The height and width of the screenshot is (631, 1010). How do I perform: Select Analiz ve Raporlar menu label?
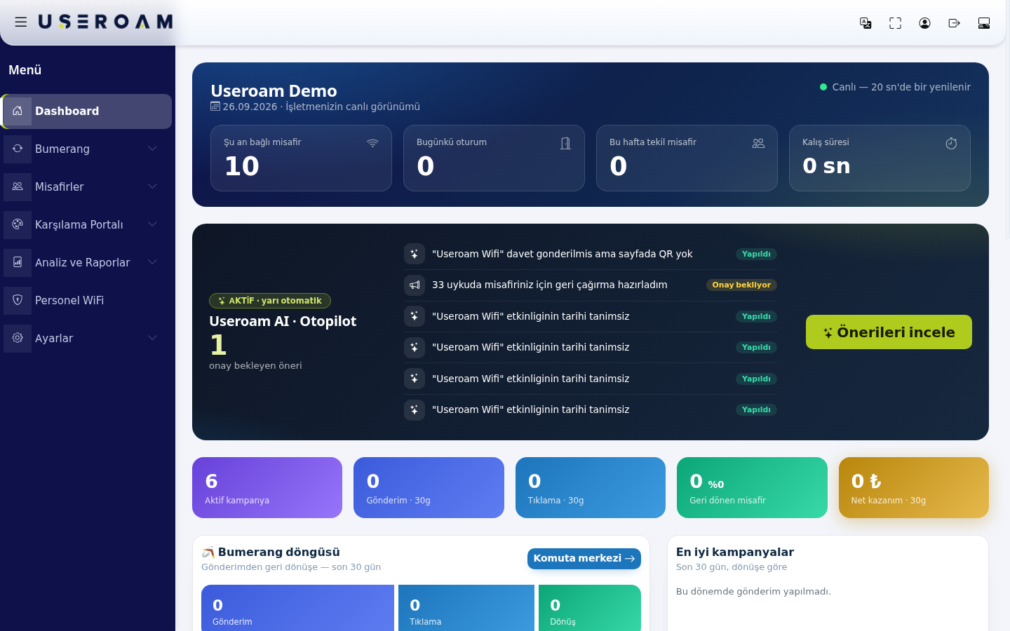point(83,262)
